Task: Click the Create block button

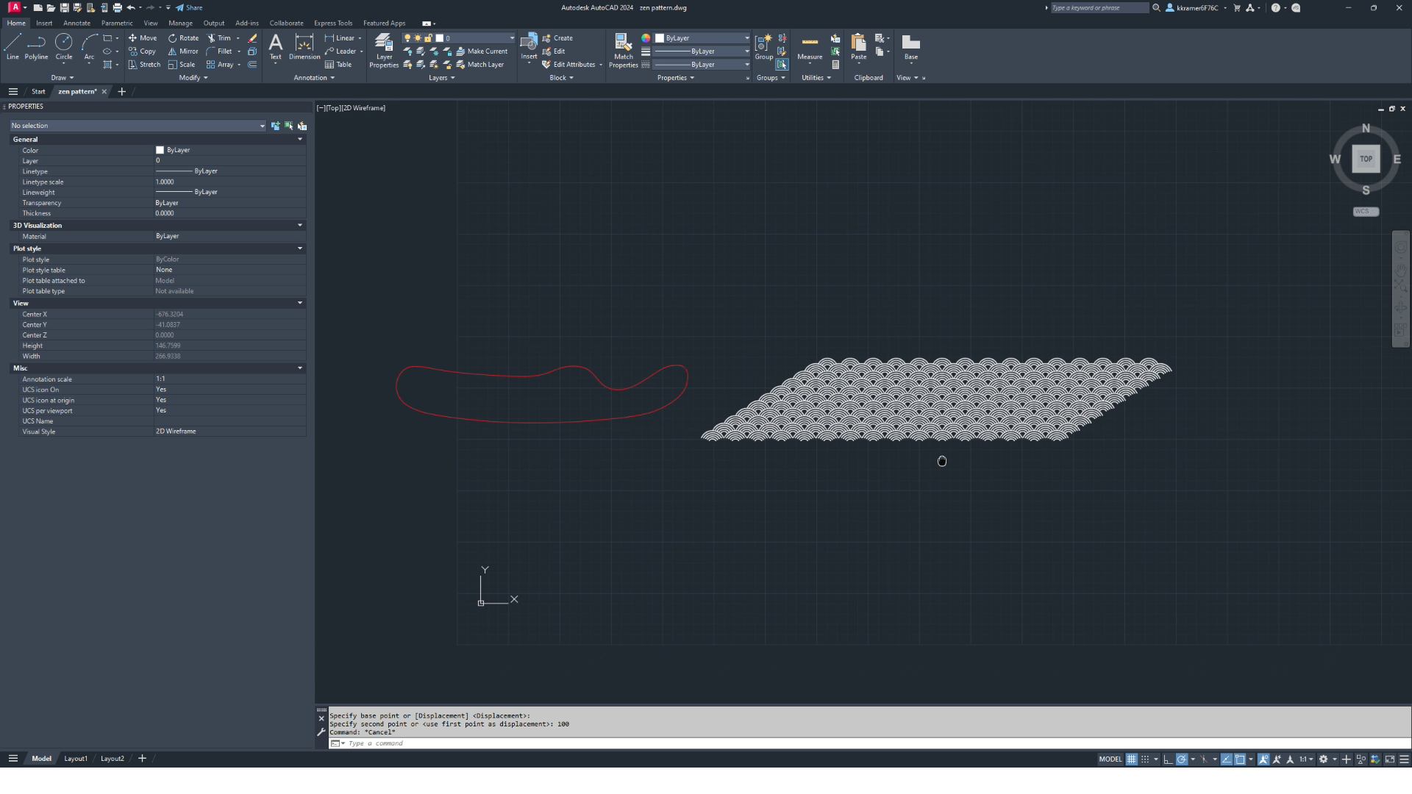Action: pyautogui.click(x=557, y=38)
